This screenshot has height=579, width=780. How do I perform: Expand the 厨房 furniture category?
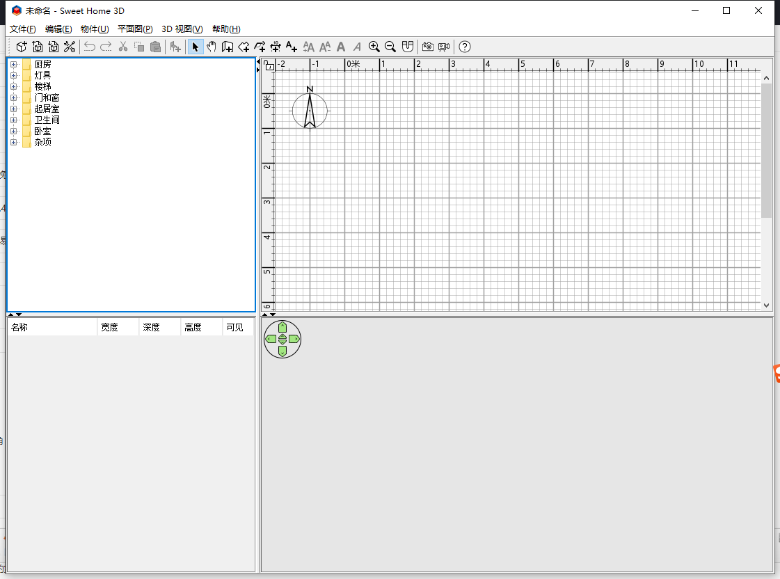click(13, 64)
